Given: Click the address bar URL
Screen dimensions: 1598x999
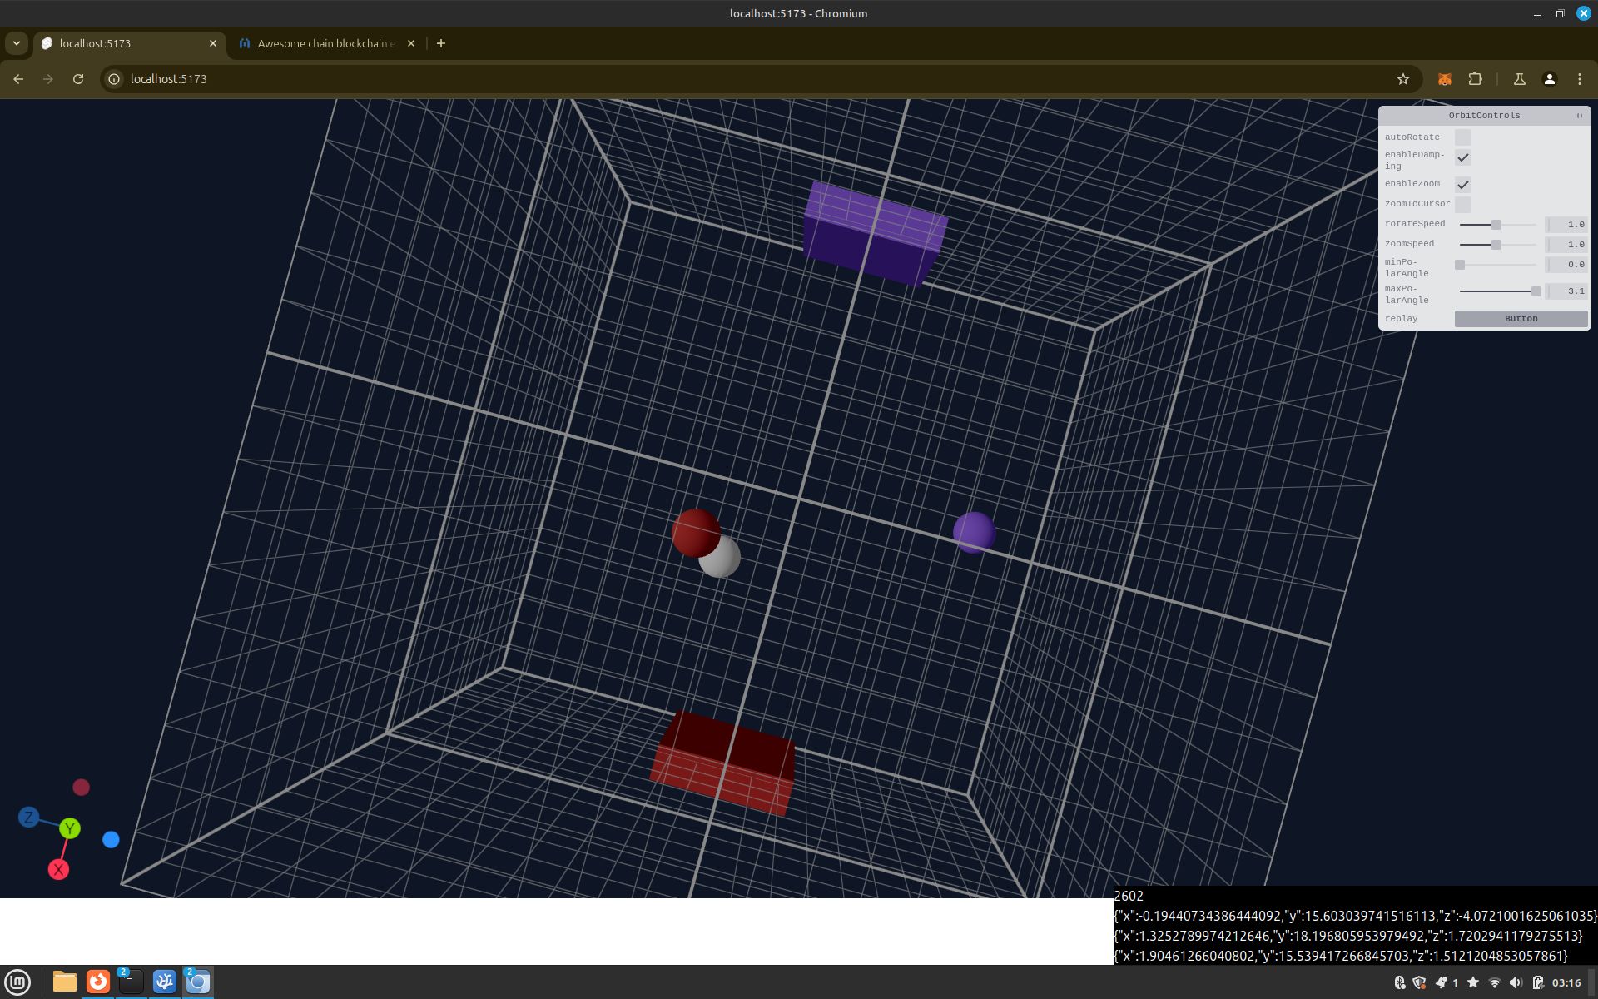Looking at the screenshot, I should tap(169, 79).
